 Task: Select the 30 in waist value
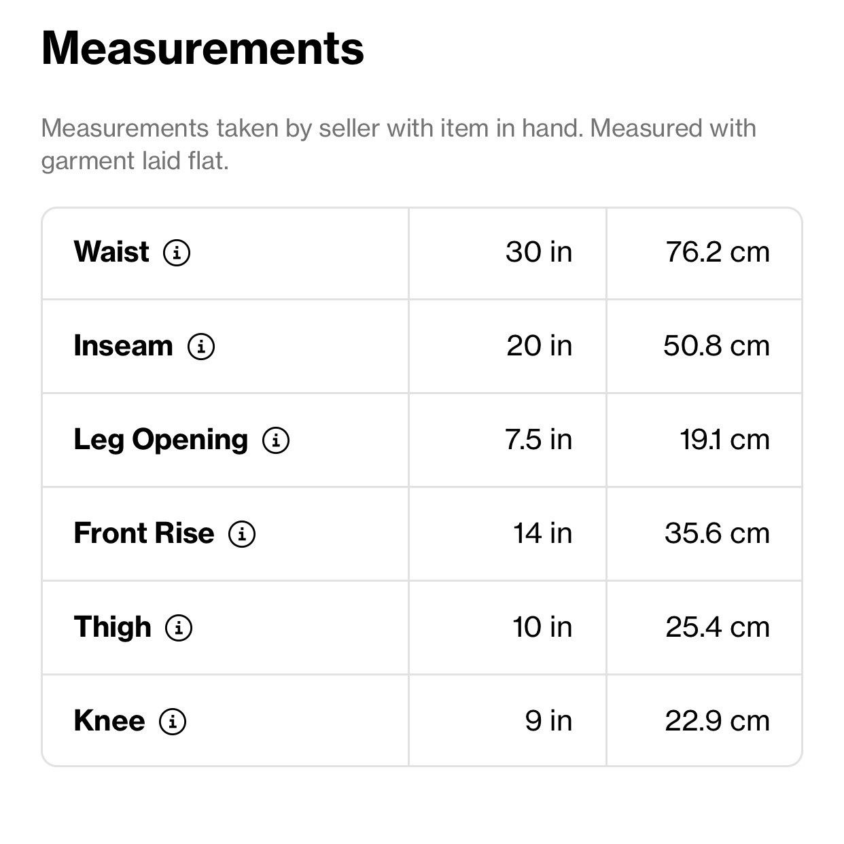pos(539,252)
